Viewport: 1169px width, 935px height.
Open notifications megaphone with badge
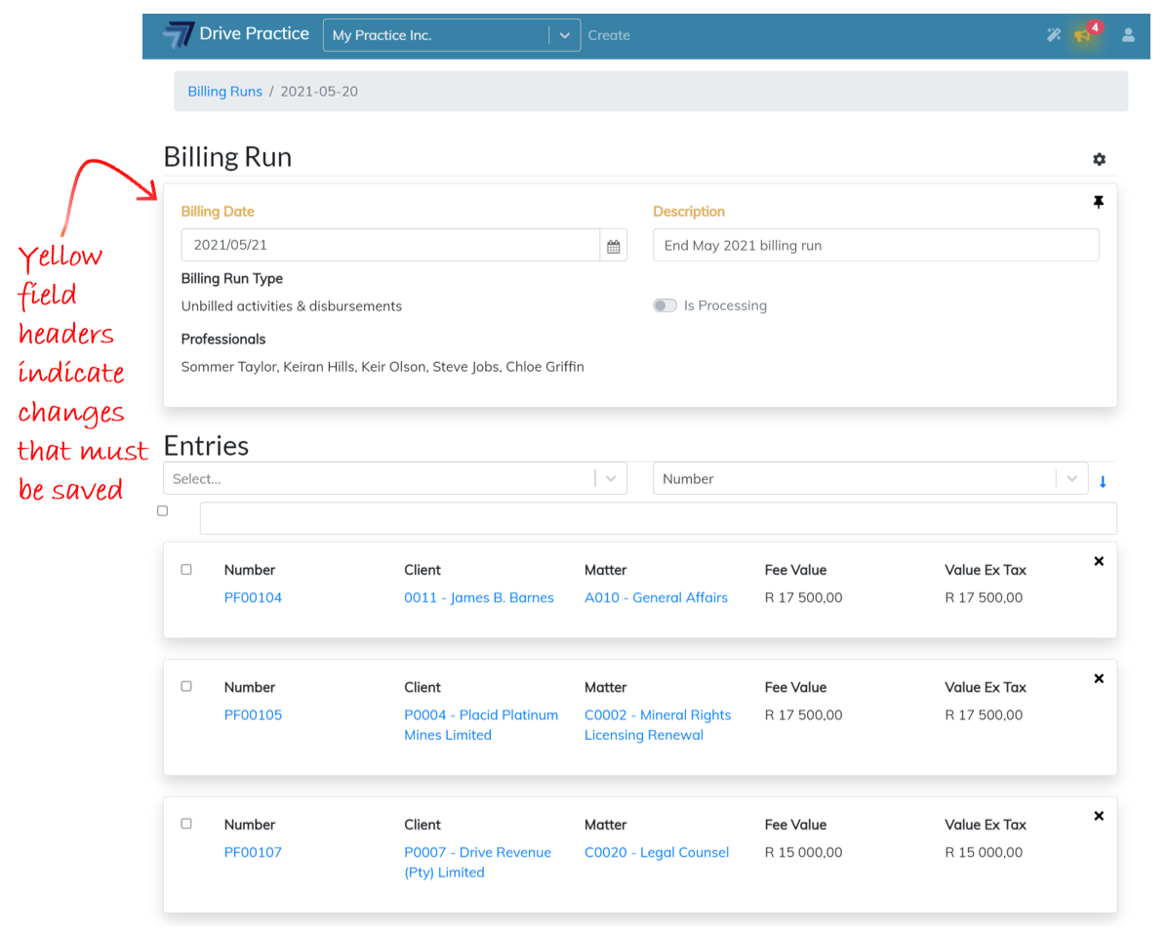pyautogui.click(x=1083, y=35)
